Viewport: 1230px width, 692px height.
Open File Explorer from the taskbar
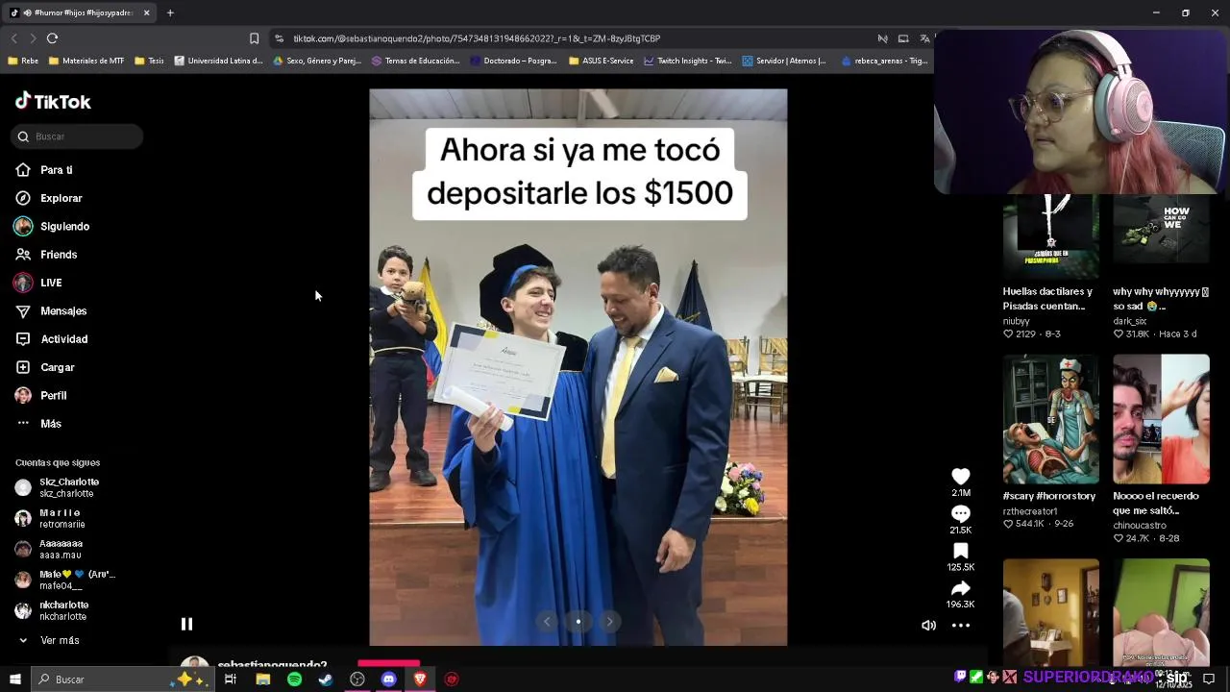point(262,680)
